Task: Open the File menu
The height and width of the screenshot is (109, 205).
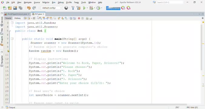Action: [8, 2]
